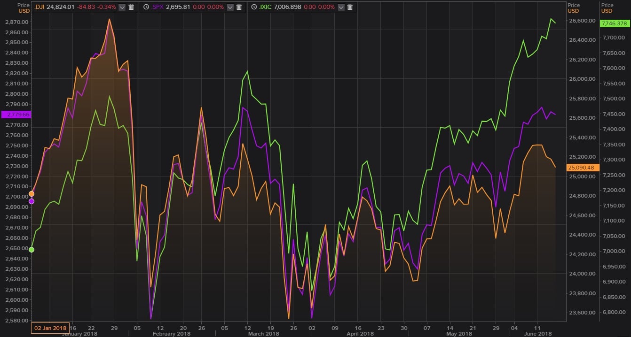The width and height of the screenshot is (631, 337).
Task: Click the purple SPX start point marker
Action: 32,201
